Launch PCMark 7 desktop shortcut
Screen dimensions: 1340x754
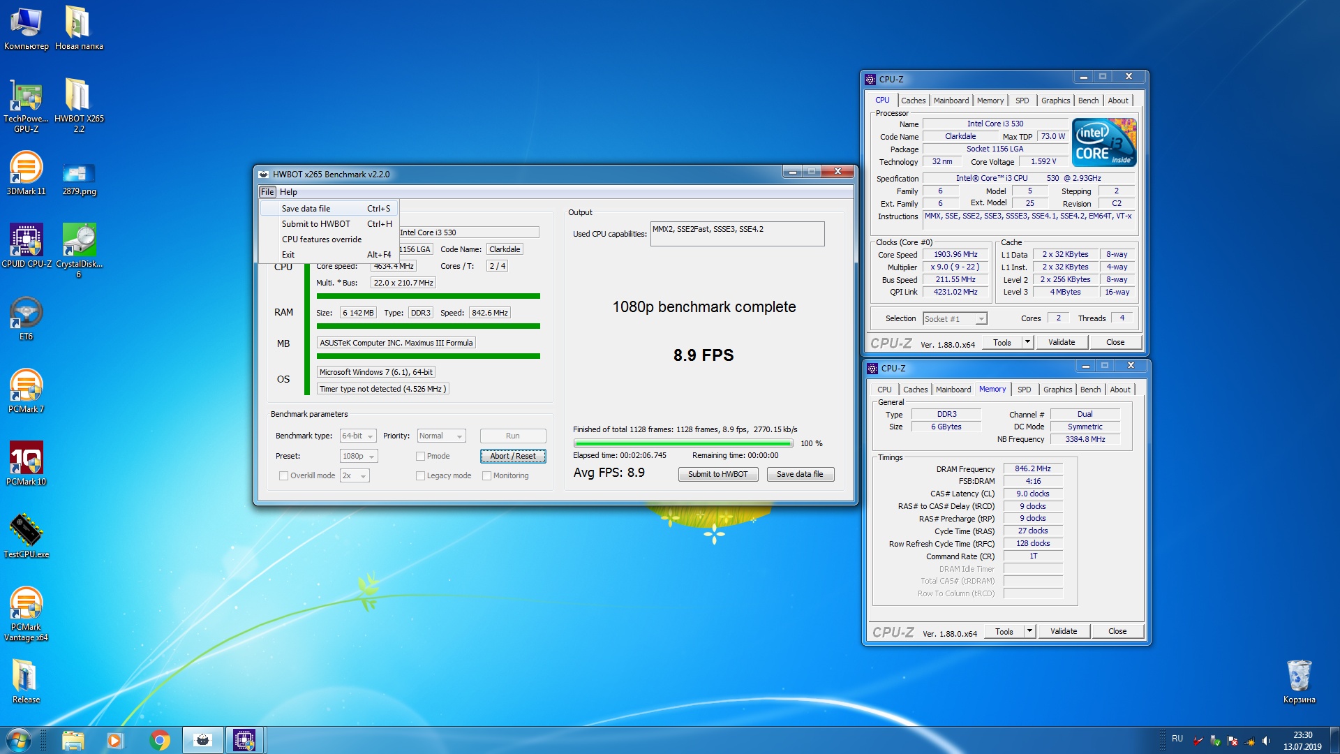(26, 391)
